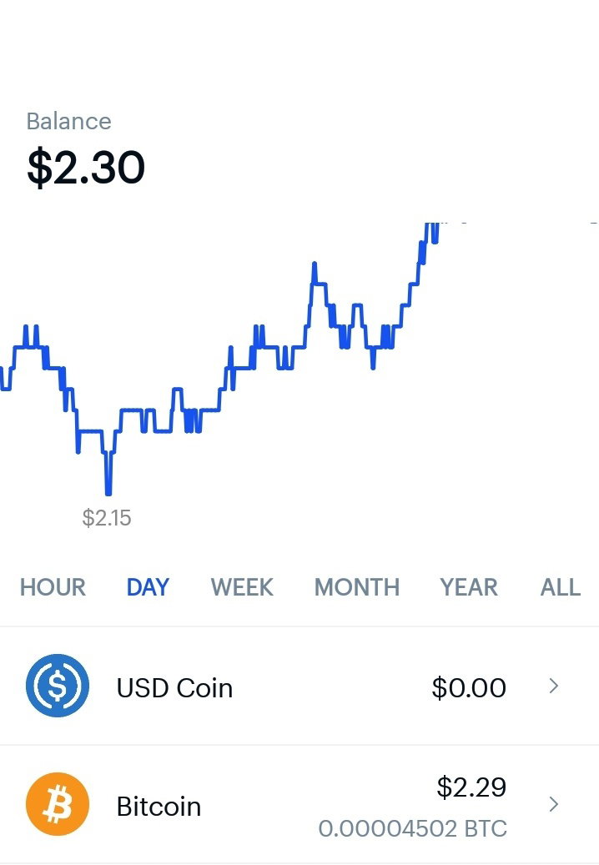The image size is (599, 865).
Task: Tap the lowest dip on the price chart
Action: click(108, 491)
